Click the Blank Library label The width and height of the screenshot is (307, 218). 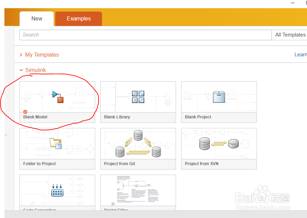point(117,117)
